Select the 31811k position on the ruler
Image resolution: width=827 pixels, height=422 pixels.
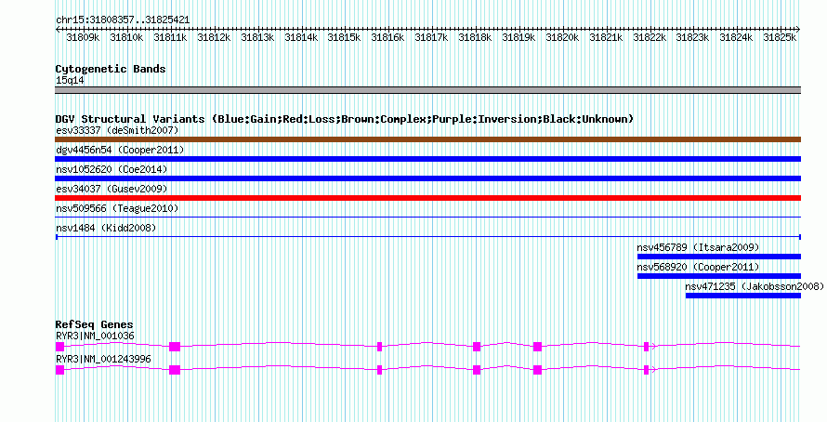(170, 37)
